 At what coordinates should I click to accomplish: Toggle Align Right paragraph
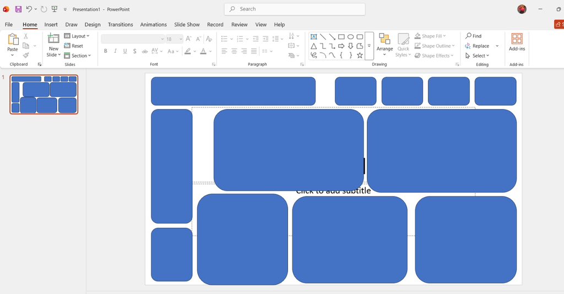(x=244, y=51)
